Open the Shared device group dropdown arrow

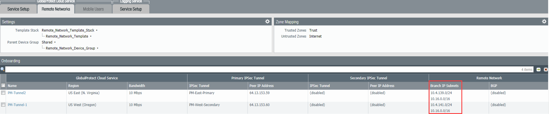(x=55, y=42)
